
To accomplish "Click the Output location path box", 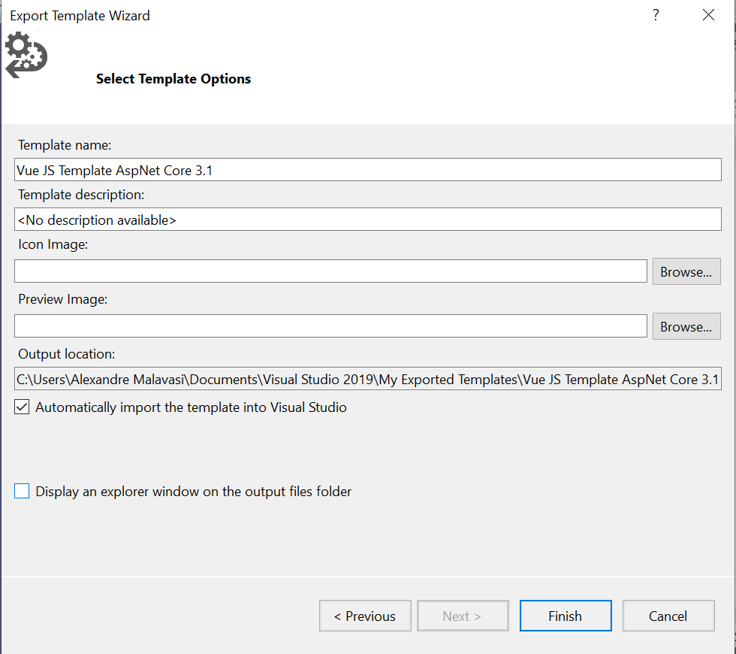I will pos(367,379).
